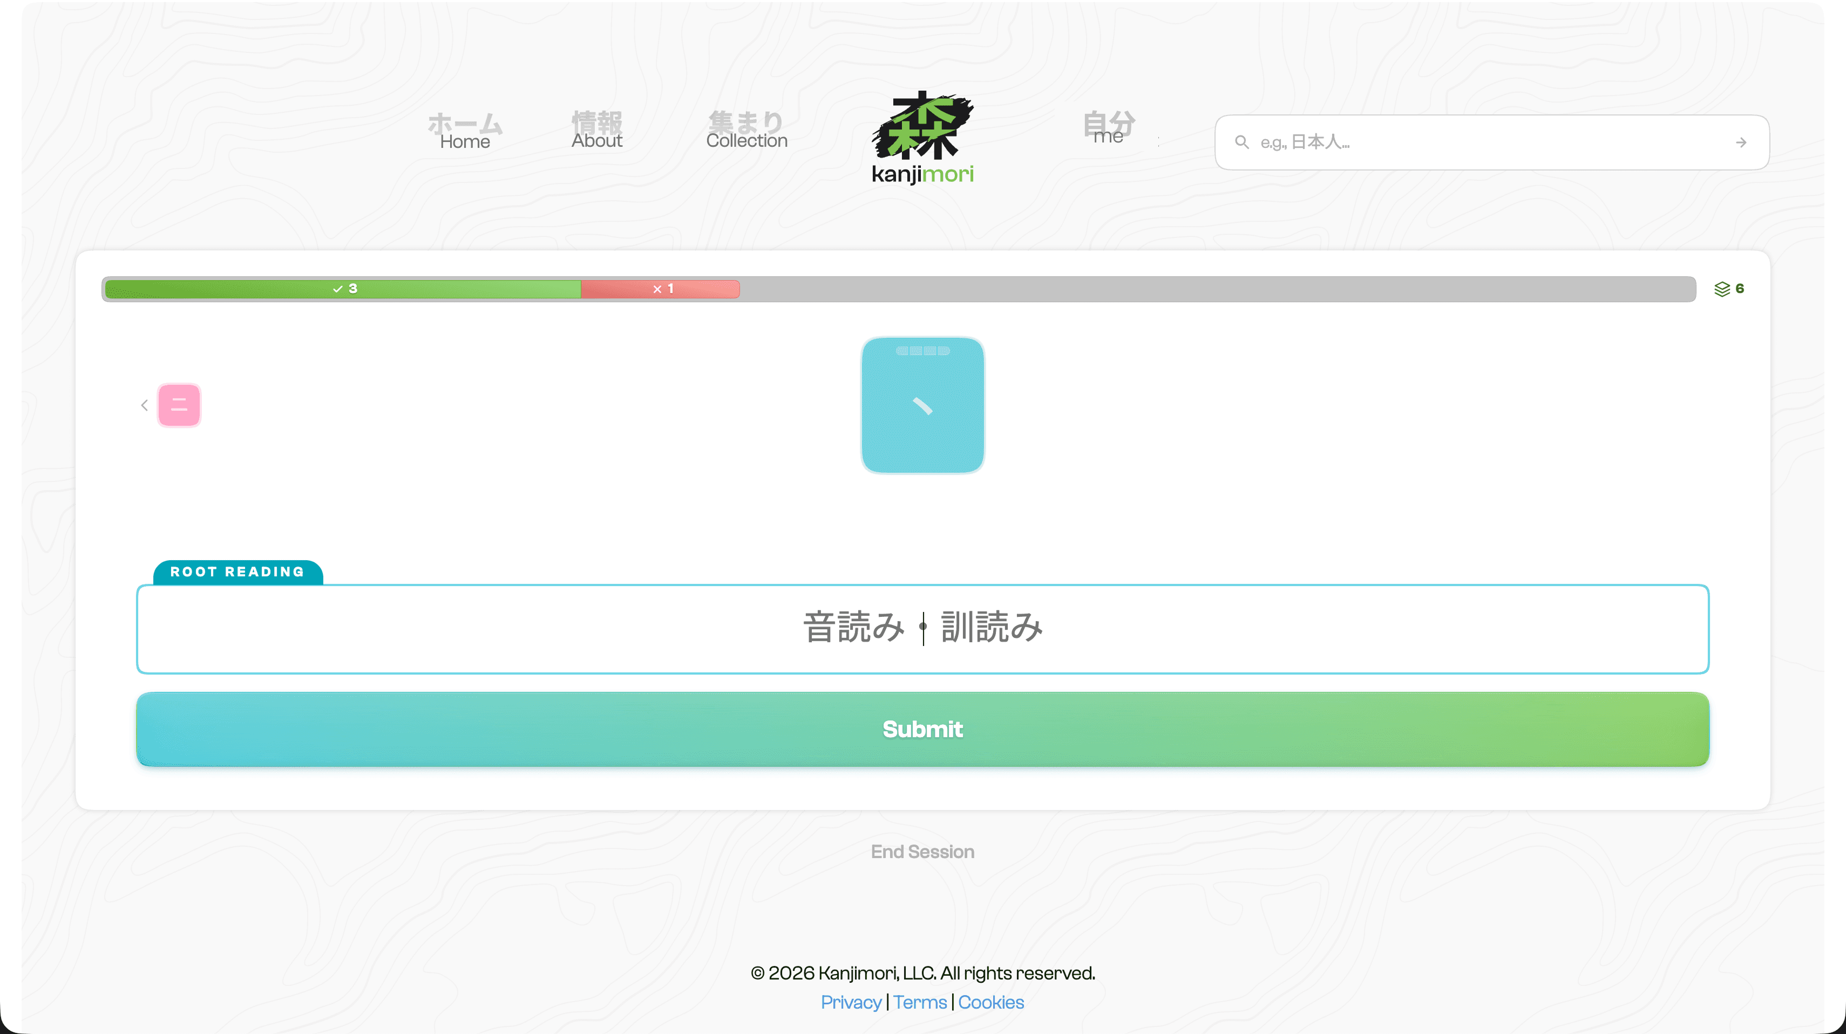Open the pink 二 previous card
This screenshot has width=1846, height=1034.
[179, 405]
